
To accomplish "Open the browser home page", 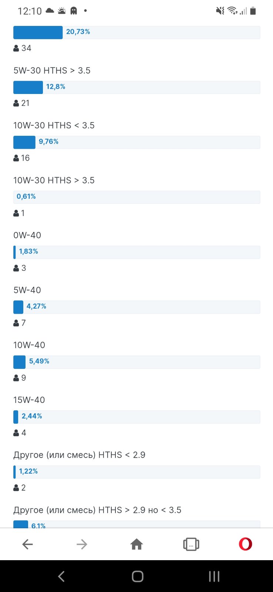I will point(136,544).
